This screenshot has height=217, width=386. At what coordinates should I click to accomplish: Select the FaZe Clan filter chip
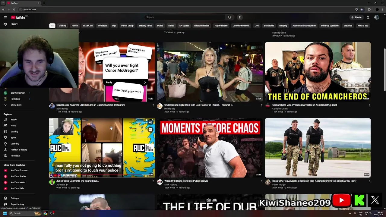[88, 26]
